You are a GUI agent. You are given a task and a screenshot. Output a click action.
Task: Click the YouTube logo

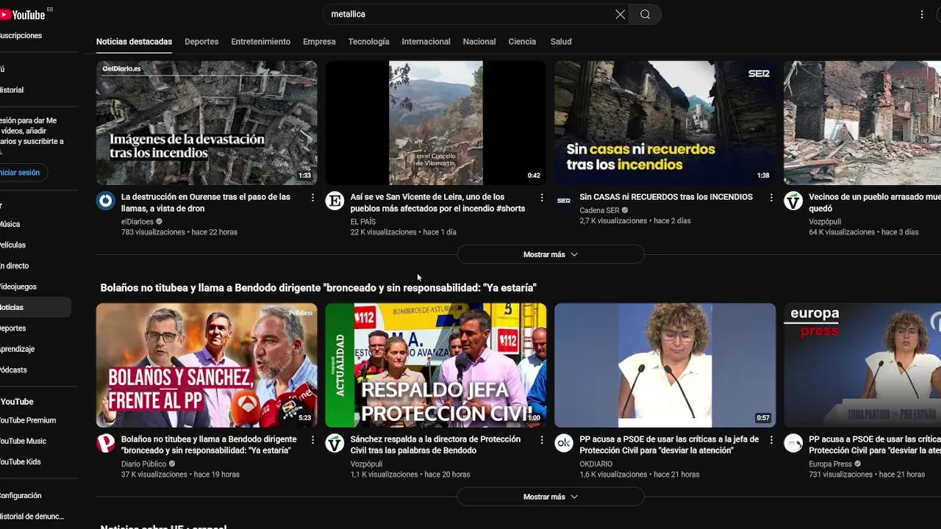point(24,15)
